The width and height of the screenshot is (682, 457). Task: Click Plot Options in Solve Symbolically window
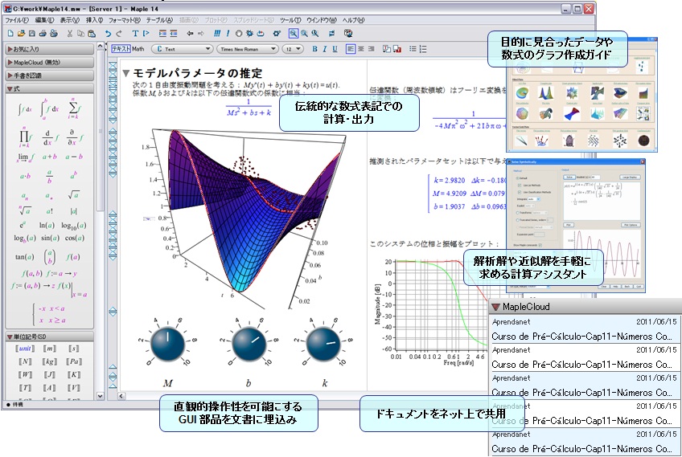click(x=631, y=225)
